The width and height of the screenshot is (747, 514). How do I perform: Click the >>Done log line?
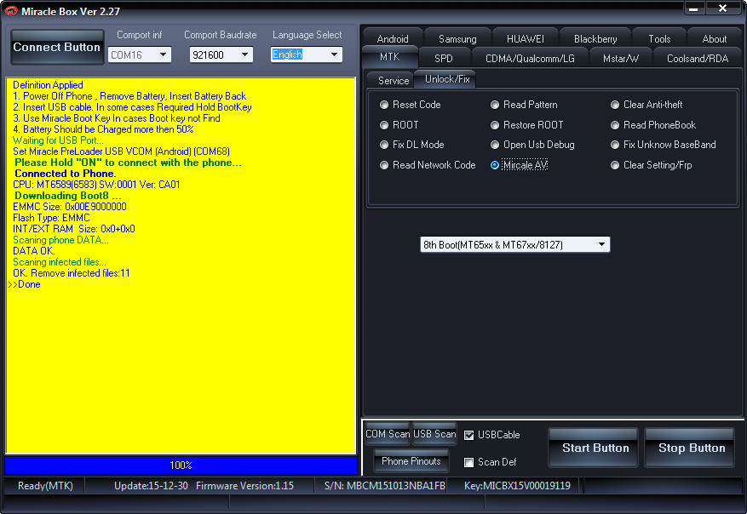[24, 284]
